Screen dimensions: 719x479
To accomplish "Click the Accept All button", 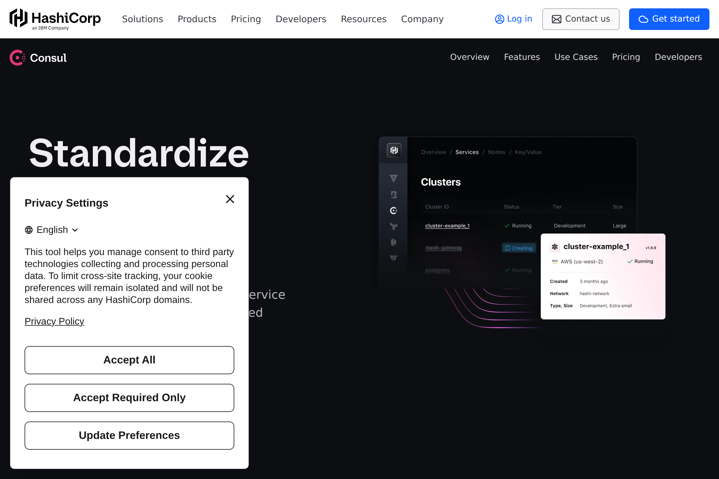I will (x=129, y=360).
